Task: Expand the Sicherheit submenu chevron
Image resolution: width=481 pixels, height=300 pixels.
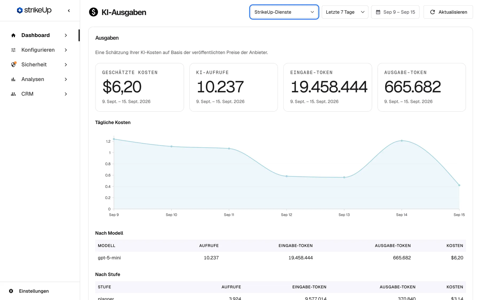Action: (x=66, y=65)
